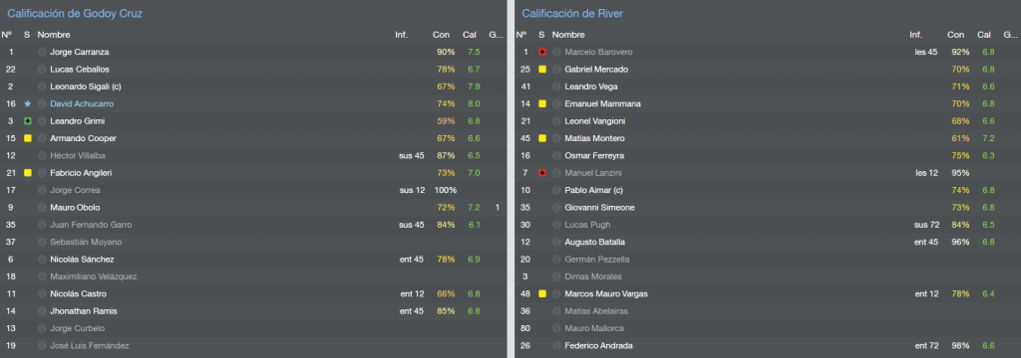Click info icon next to Mauro Obolo

click(42, 207)
